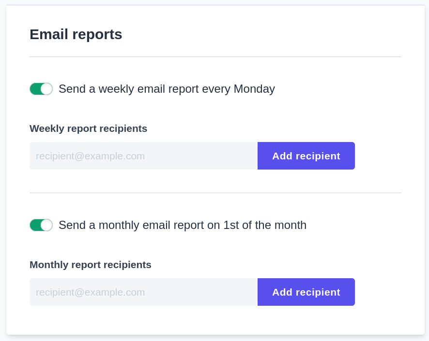Toggle monthly report switch for 1st of month
Screen dimensions: 429x341
coord(41,225)
